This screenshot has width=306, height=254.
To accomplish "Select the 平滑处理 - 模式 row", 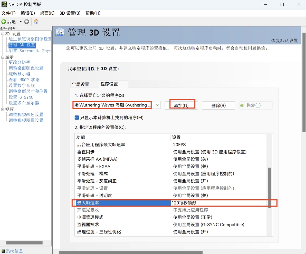I will [170, 174].
